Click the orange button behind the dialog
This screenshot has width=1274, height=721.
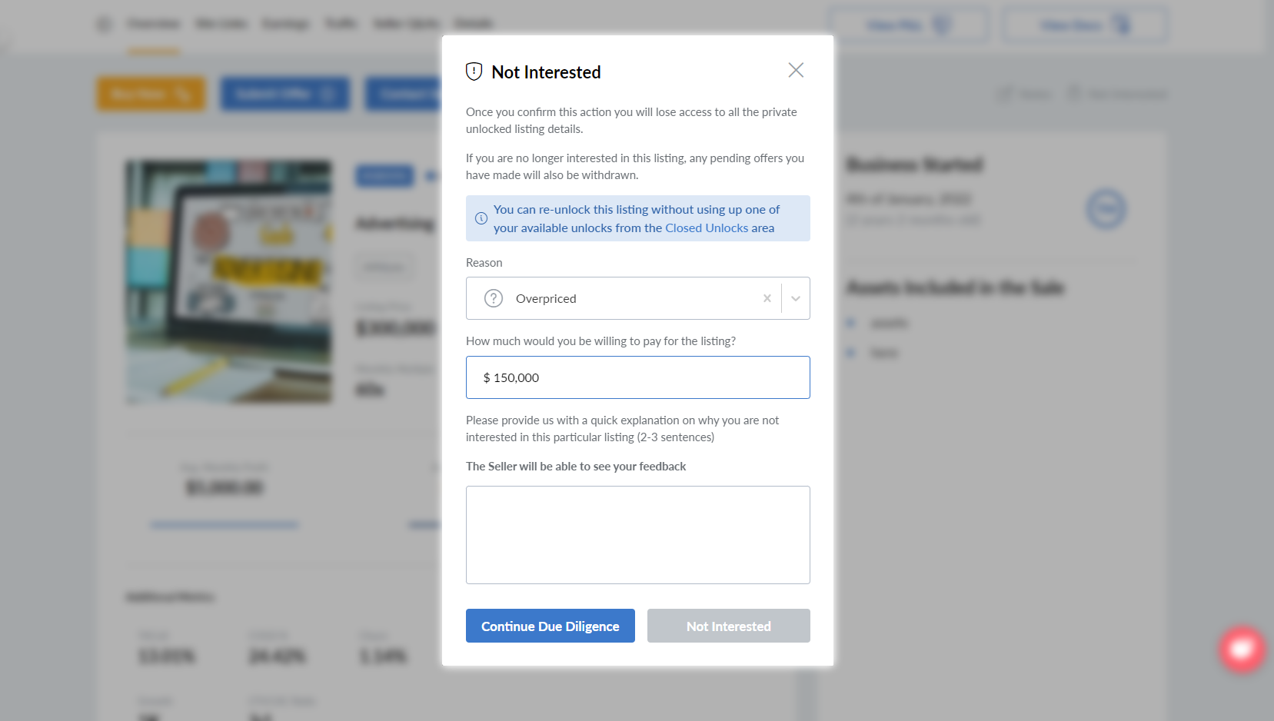(151, 94)
